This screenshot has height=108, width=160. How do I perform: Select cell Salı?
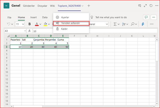point(27,40)
